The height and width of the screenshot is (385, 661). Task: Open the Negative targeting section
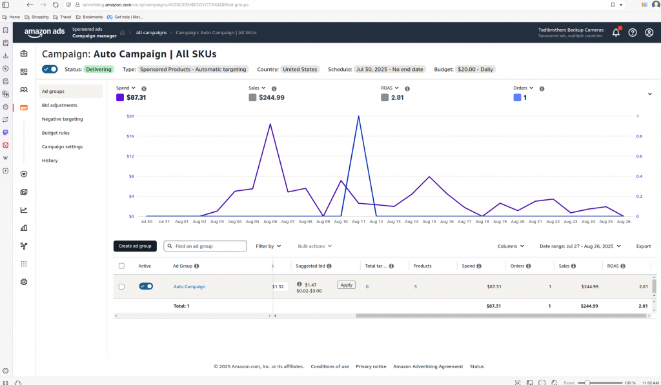pyautogui.click(x=63, y=119)
